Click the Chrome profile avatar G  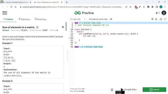(x=161, y=7)
